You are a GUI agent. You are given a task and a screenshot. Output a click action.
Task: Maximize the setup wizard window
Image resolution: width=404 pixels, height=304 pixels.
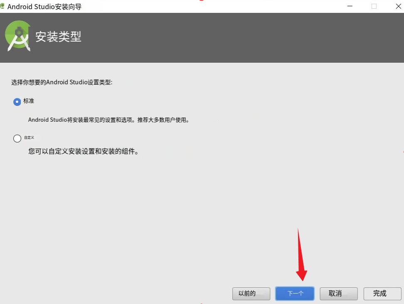point(374,6)
